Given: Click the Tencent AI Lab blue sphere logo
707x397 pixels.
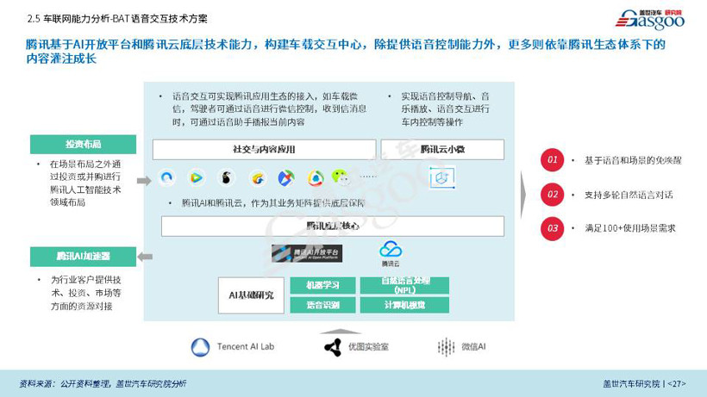Looking at the screenshot, I should [200, 347].
